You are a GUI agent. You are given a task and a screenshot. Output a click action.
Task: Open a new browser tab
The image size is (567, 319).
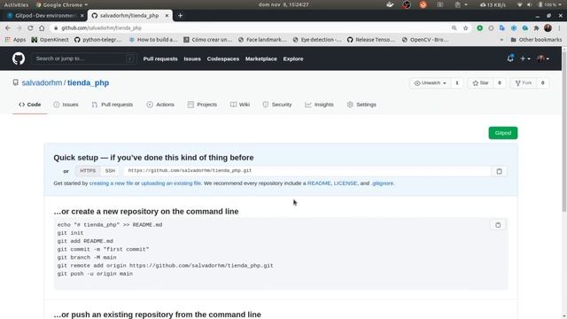point(180,16)
